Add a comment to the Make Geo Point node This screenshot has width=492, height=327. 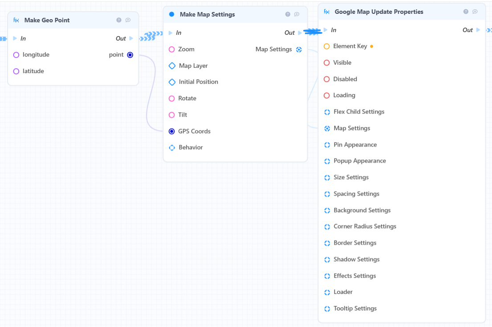pyautogui.click(x=128, y=20)
